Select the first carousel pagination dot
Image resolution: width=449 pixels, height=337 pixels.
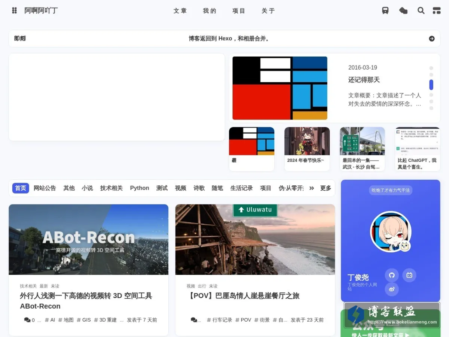click(x=431, y=68)
